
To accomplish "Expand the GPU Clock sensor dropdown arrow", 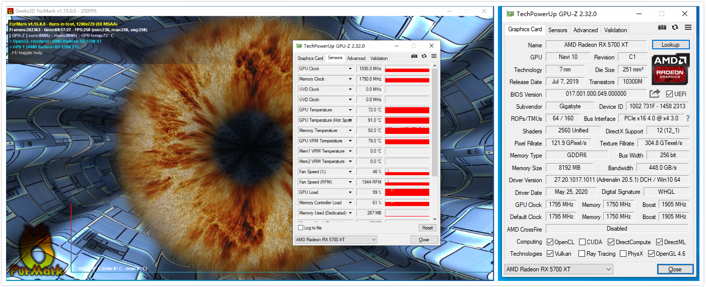I will click(x=350, y=69).
